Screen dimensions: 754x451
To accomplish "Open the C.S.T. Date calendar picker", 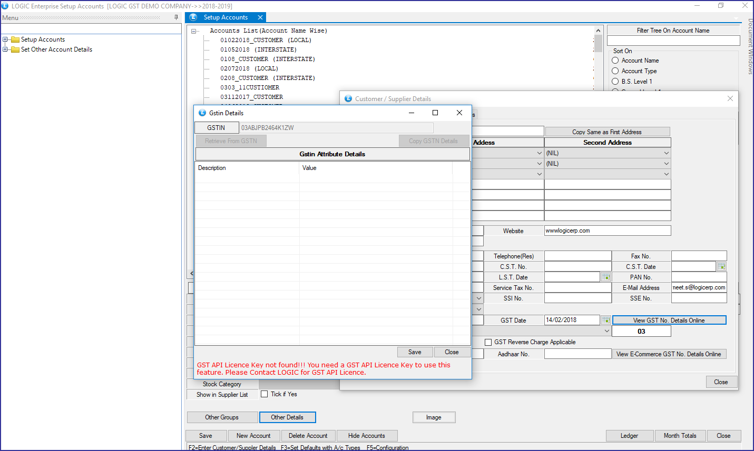I will point(721,267).
